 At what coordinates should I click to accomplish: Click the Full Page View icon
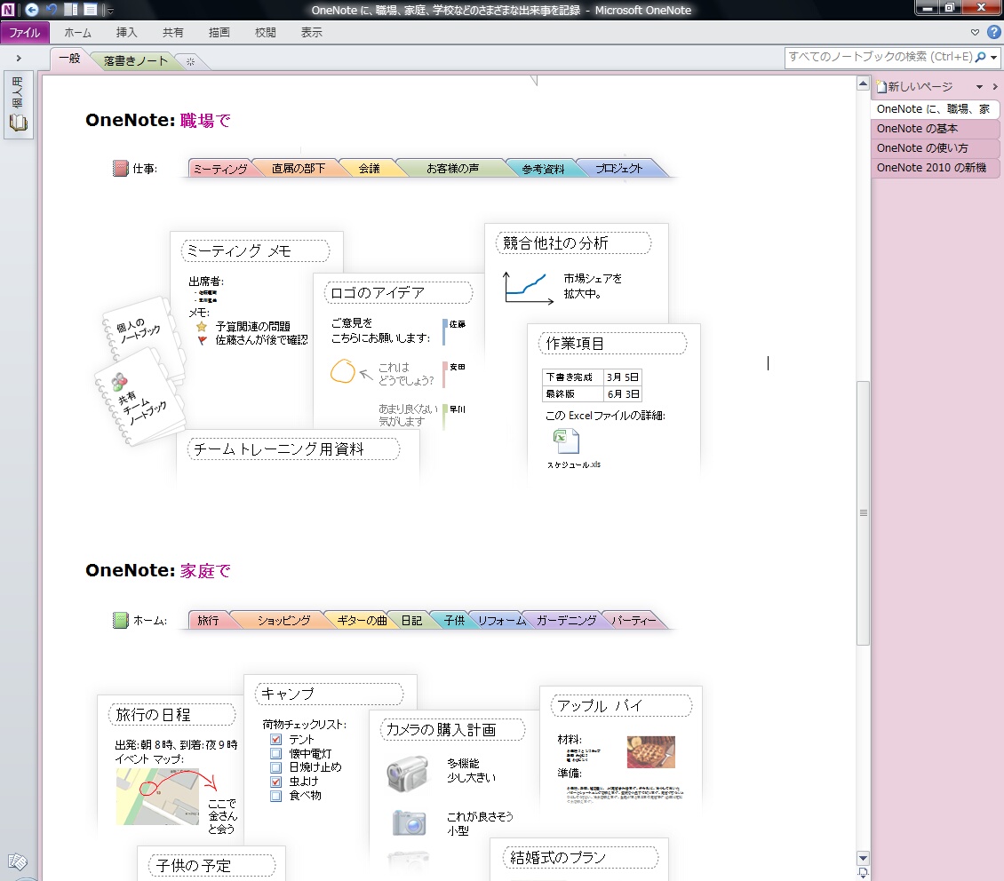(91, 10)
